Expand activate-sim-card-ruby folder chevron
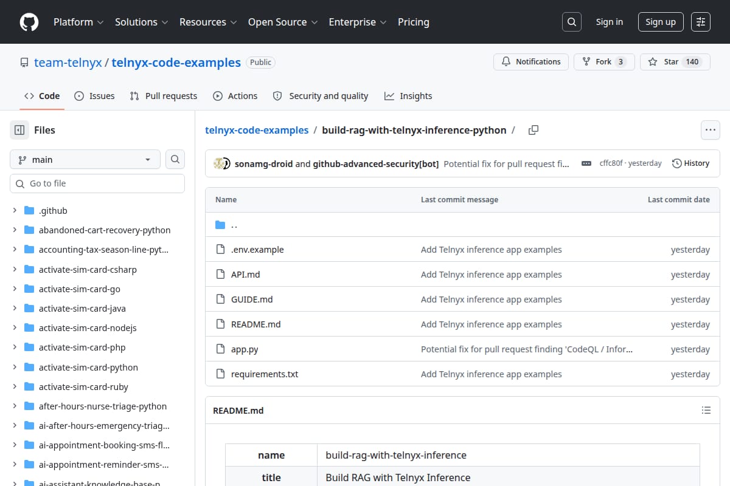The width and height of the screenshot is (730, 486). pos(15,387)
